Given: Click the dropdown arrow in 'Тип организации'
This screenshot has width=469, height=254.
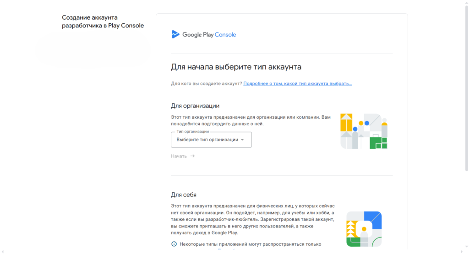Looking at the screenshot, I should click(243, 140).
